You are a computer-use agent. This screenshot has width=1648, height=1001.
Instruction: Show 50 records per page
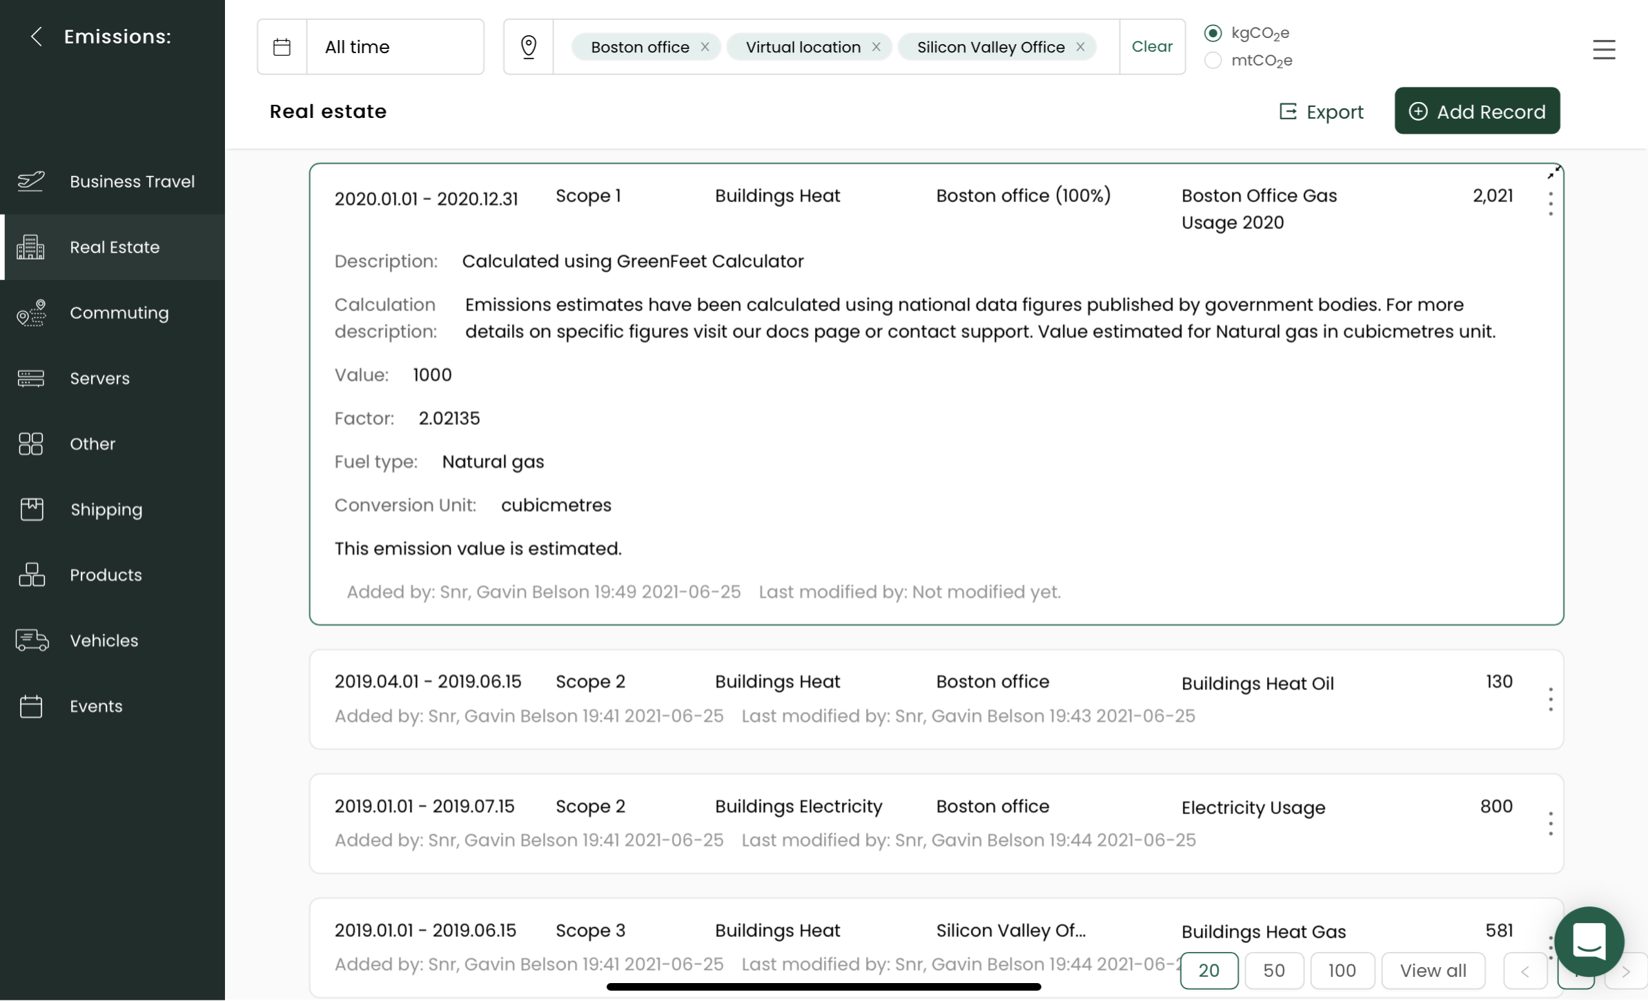pyautogui.click(x=1273, y=971)
